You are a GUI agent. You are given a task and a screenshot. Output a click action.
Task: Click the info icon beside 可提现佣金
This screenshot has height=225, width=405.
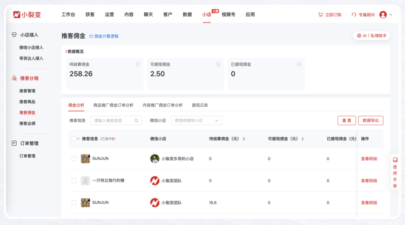click(218, 64)
